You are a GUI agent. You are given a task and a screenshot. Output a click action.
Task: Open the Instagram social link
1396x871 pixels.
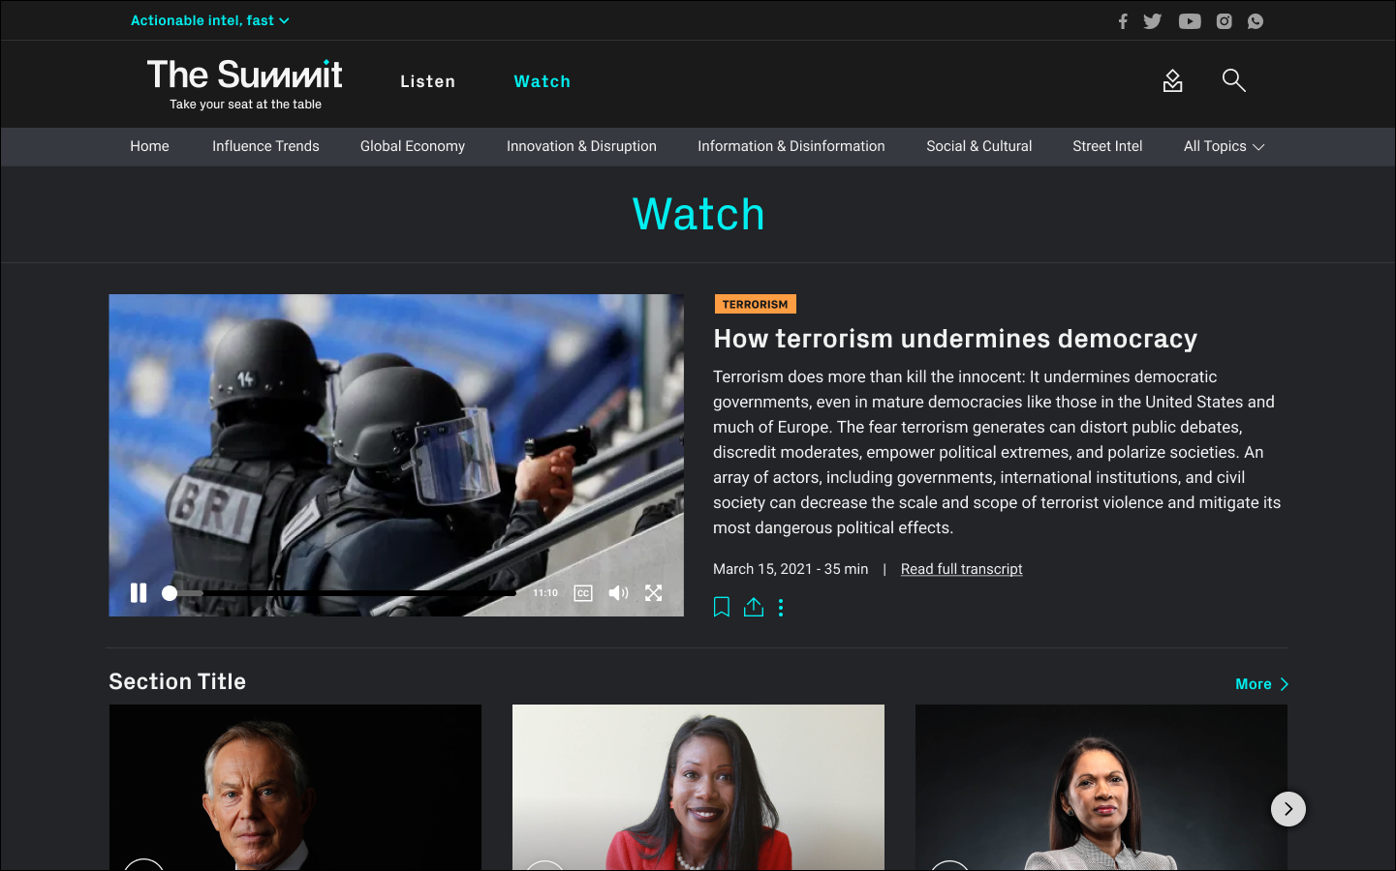(x=1225, y=21)
